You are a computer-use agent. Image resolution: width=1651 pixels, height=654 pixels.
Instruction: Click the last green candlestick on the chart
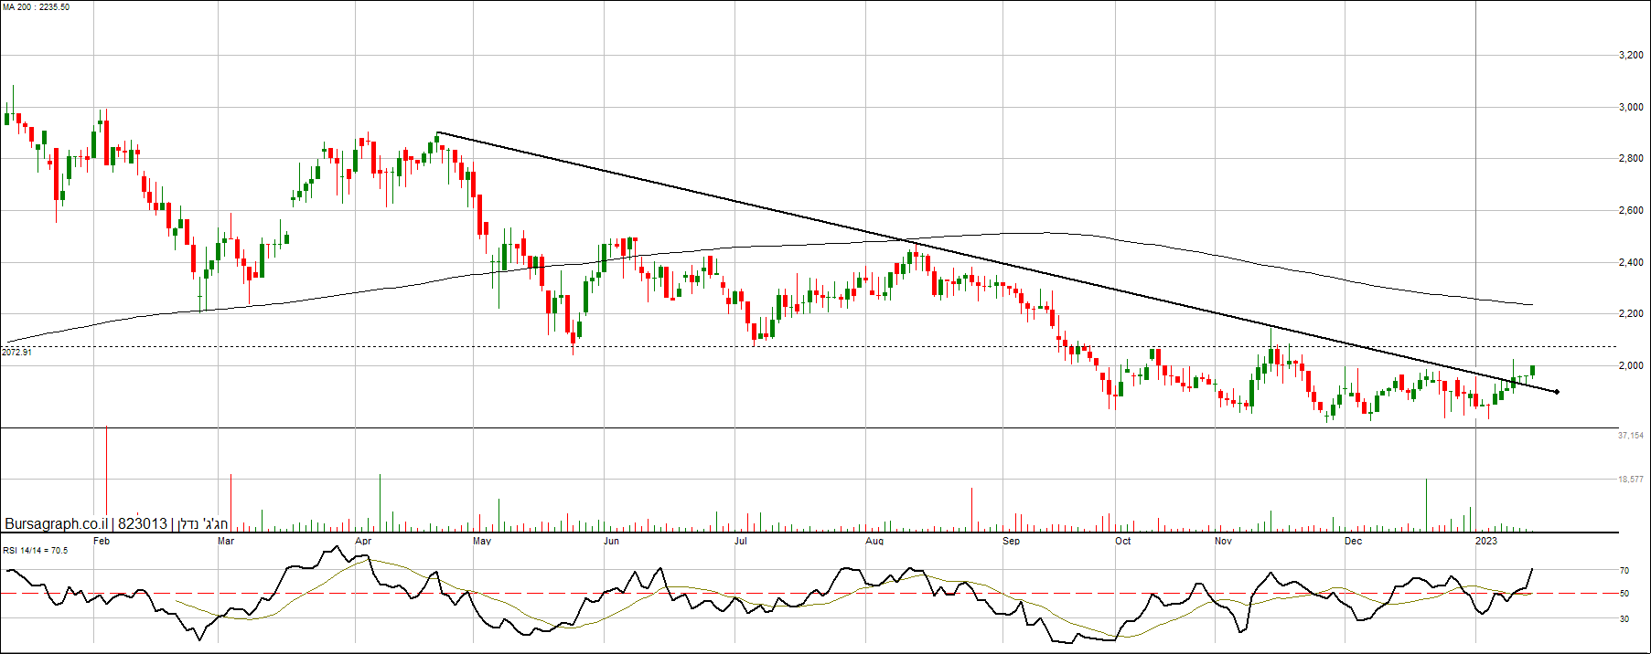[1532, 370]
